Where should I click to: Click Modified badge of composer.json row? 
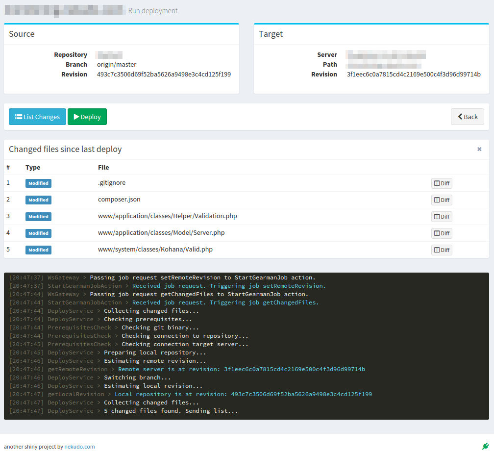[38, 200]
